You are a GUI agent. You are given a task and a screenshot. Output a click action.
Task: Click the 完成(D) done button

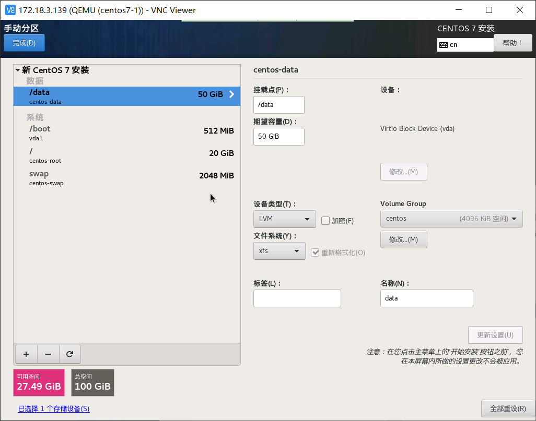(x=24, y=43)
